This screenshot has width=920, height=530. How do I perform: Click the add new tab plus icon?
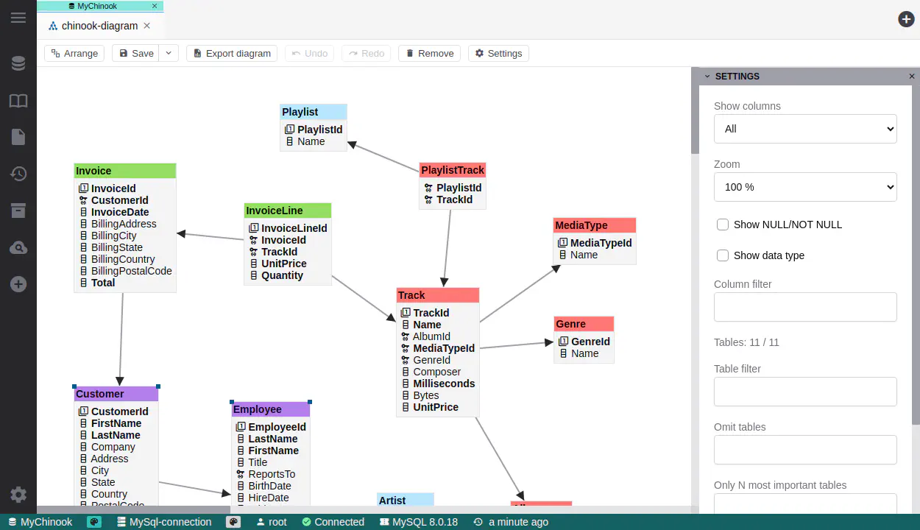tap(906, 19)
